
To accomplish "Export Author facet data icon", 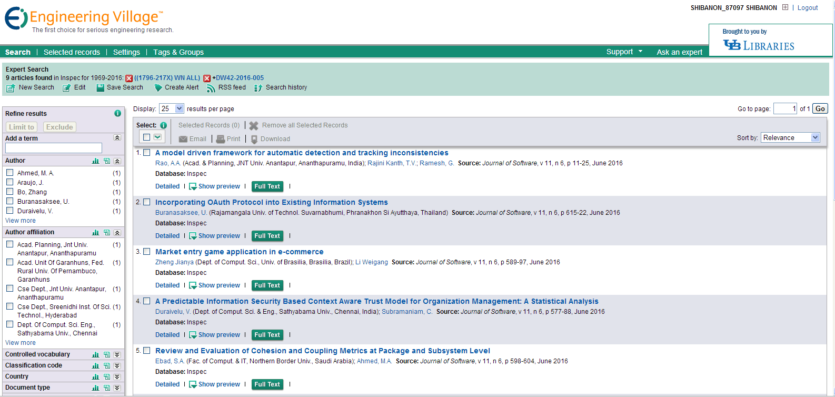I will pyautogui.click(x=107, y=161).
